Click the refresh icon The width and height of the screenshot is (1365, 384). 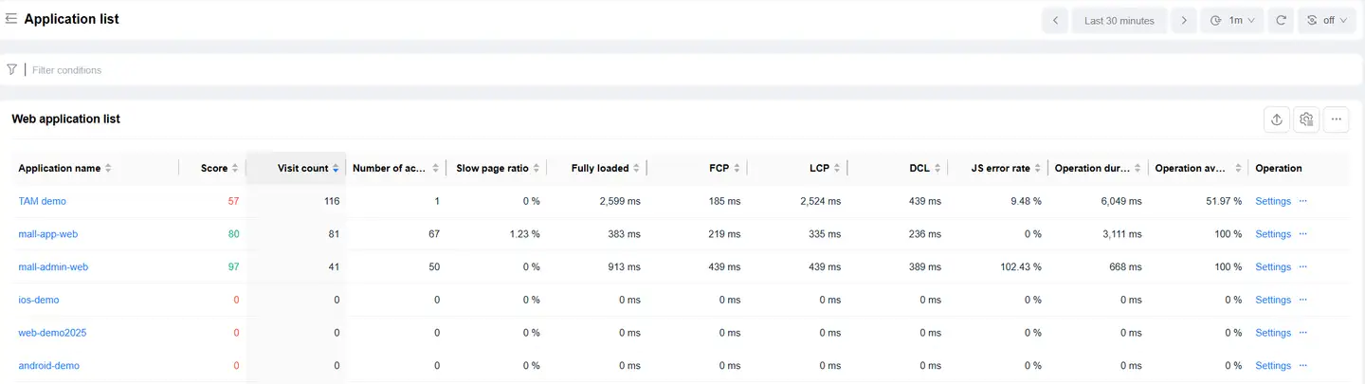(1281, 20)
